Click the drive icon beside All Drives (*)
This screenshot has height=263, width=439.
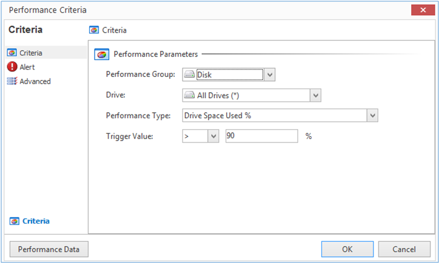pyautogui.click(x=189, y=95)
